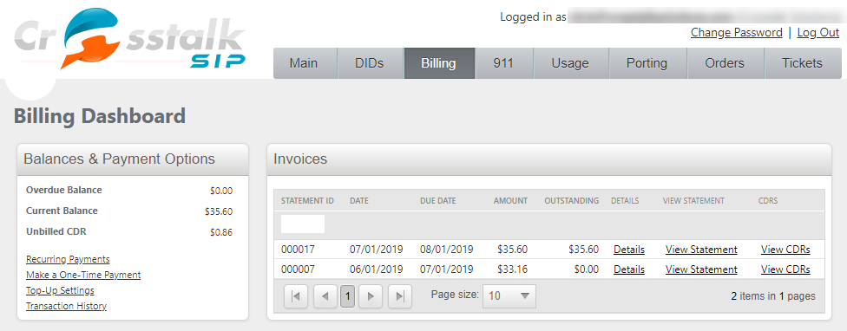View Transaction History link
The width and height of the screenshot is (847, 331).
[x=67, y=306]
